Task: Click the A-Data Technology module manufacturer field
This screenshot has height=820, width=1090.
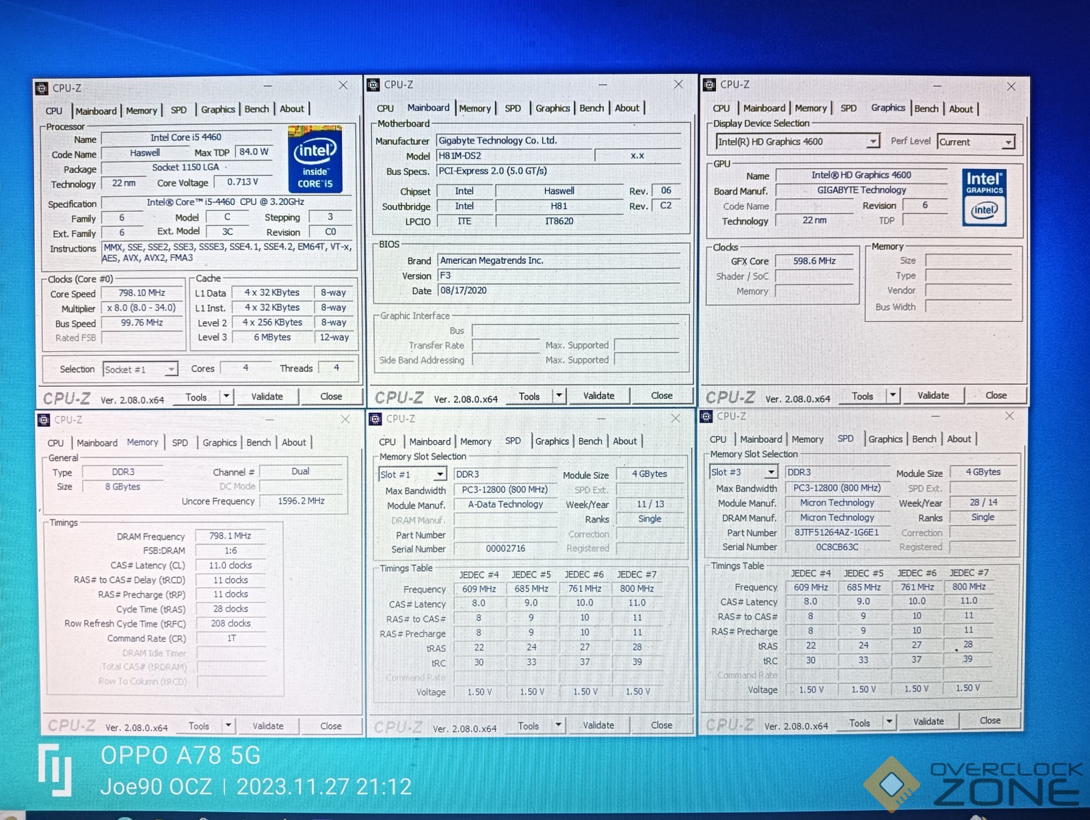Action: (x=505, y=504)
